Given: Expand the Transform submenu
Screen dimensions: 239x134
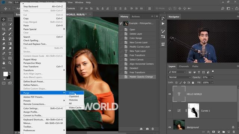Looking at the screenshot, I should [43, 70].
